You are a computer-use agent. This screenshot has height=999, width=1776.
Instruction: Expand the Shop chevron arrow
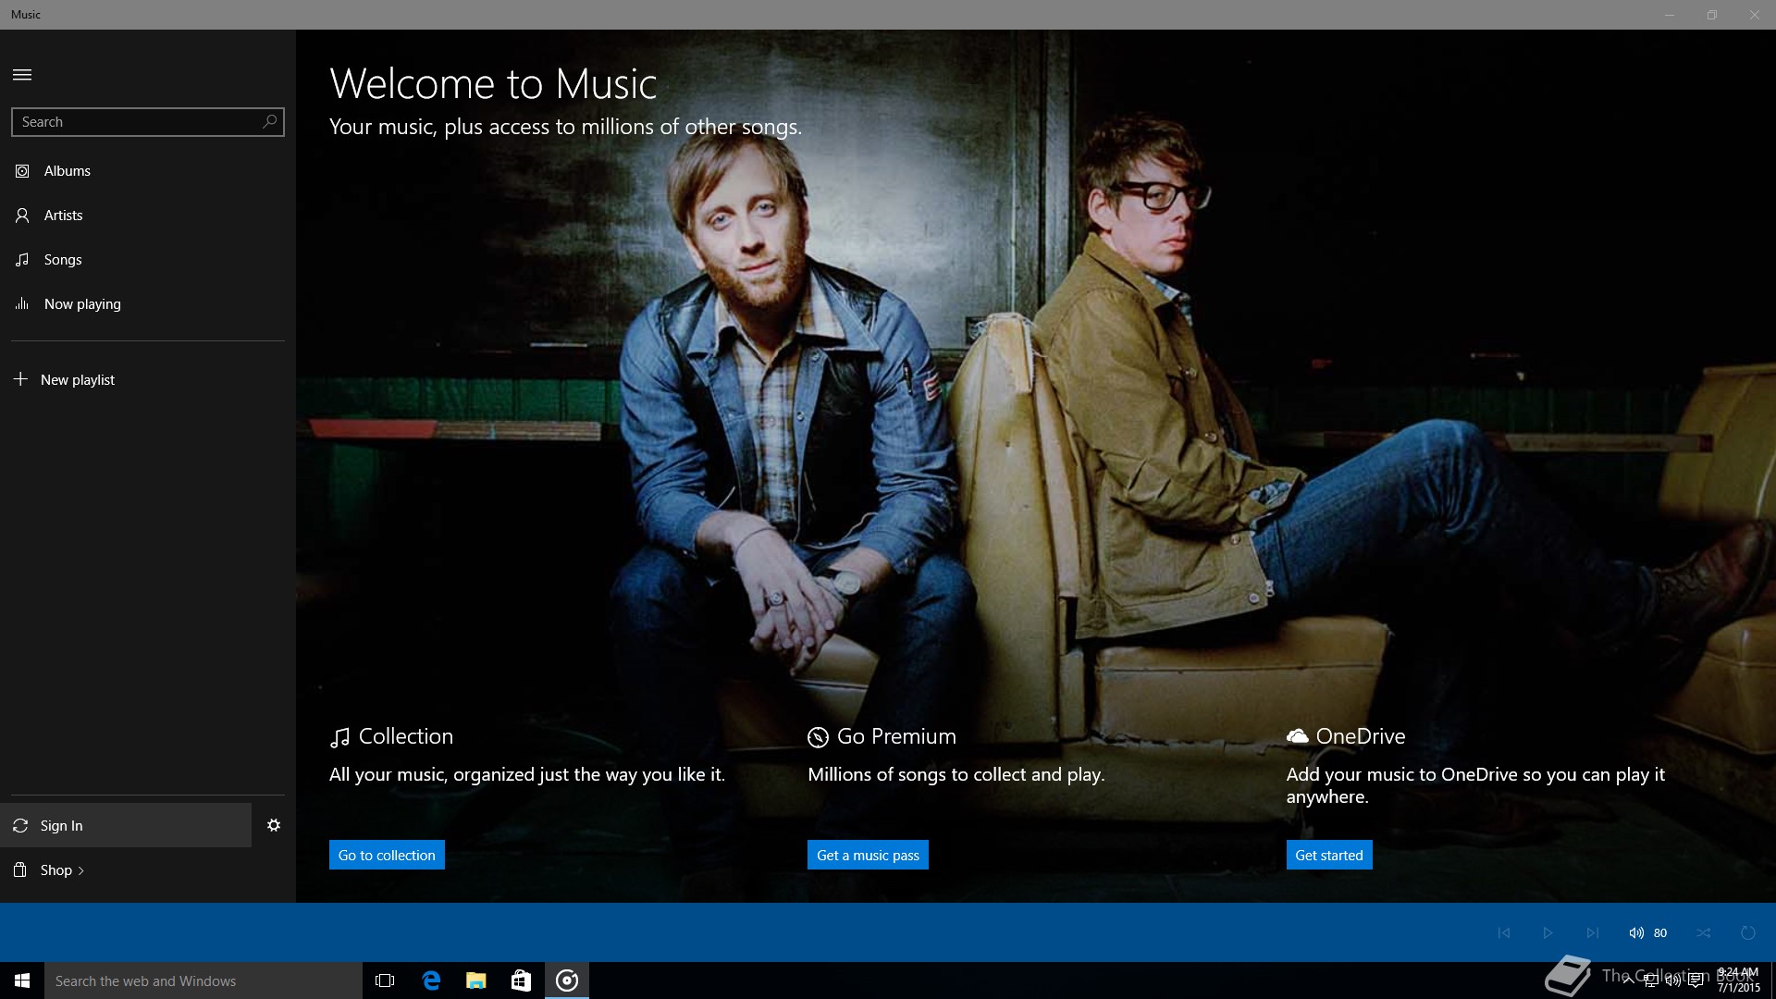pos(81,870)
